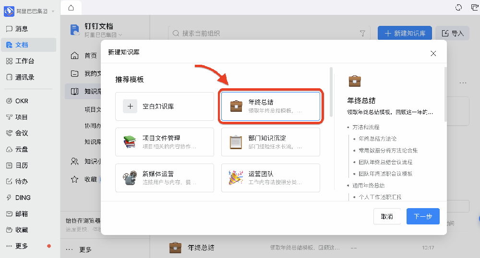This screenshot has height=258, width=480.
Task: Click 常用数据分析方法论合集 in the preview
Action: click(x=388, y=151)
